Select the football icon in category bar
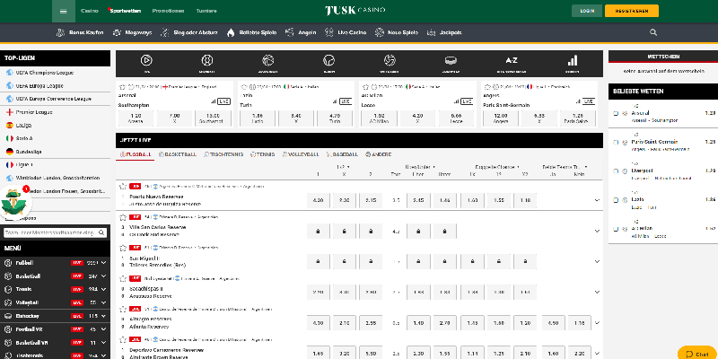 (x=207, y=60)
